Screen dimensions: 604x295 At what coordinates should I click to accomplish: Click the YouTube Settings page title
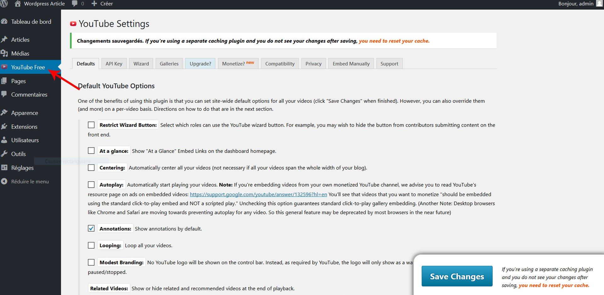[114, 24]
